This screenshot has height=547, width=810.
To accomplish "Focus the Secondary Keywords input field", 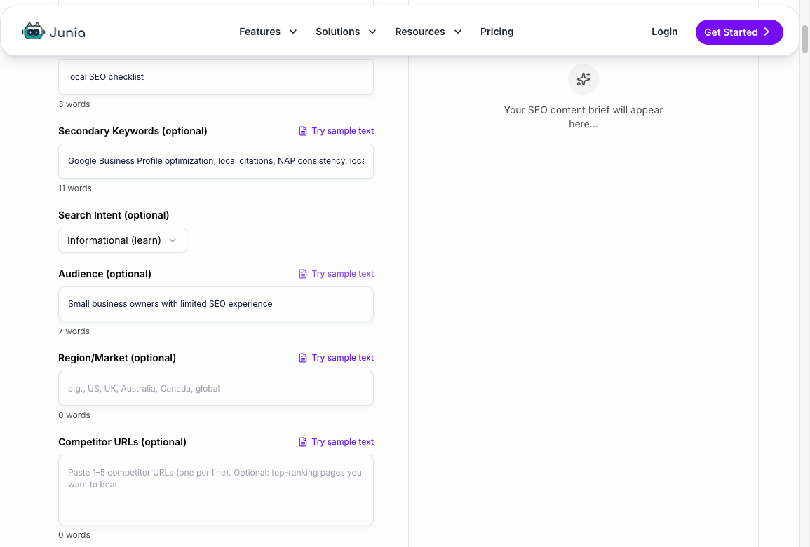I will click(216, 161).
